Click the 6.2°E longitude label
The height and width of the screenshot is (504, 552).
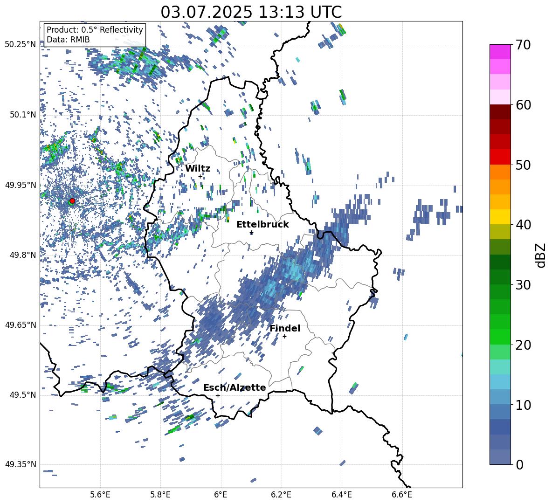pyautogui.click(x=281, y=495)
